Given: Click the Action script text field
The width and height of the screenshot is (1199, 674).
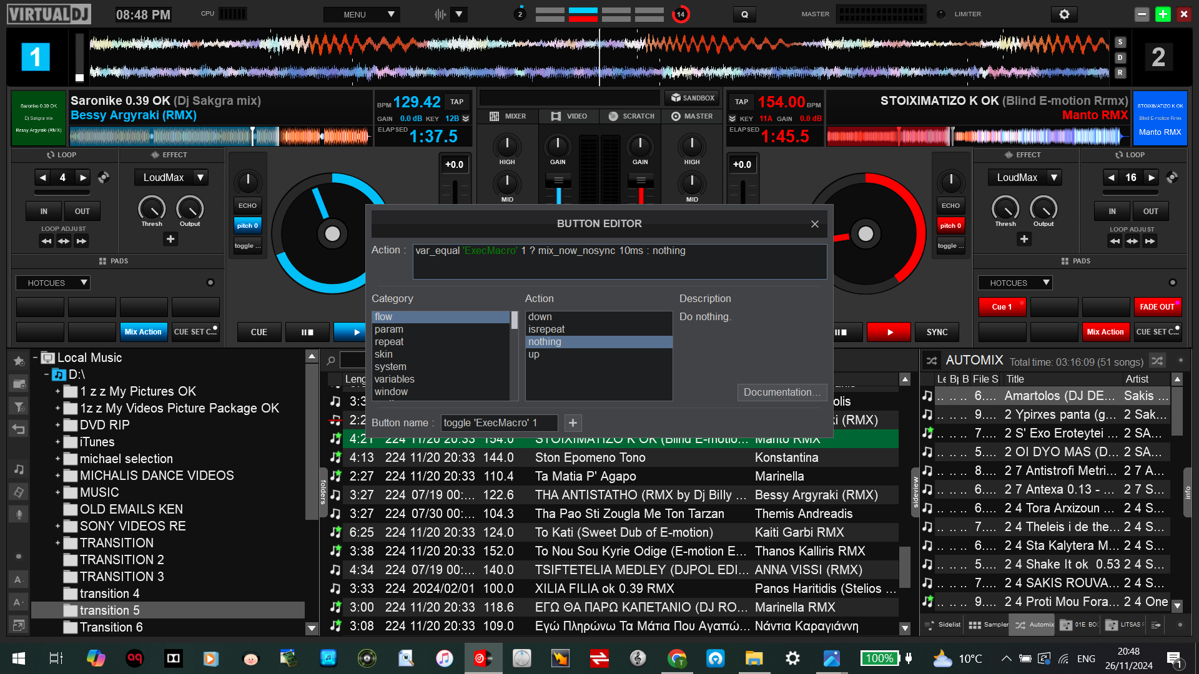Looking at the screenshot, I should (x=619, y=261).
